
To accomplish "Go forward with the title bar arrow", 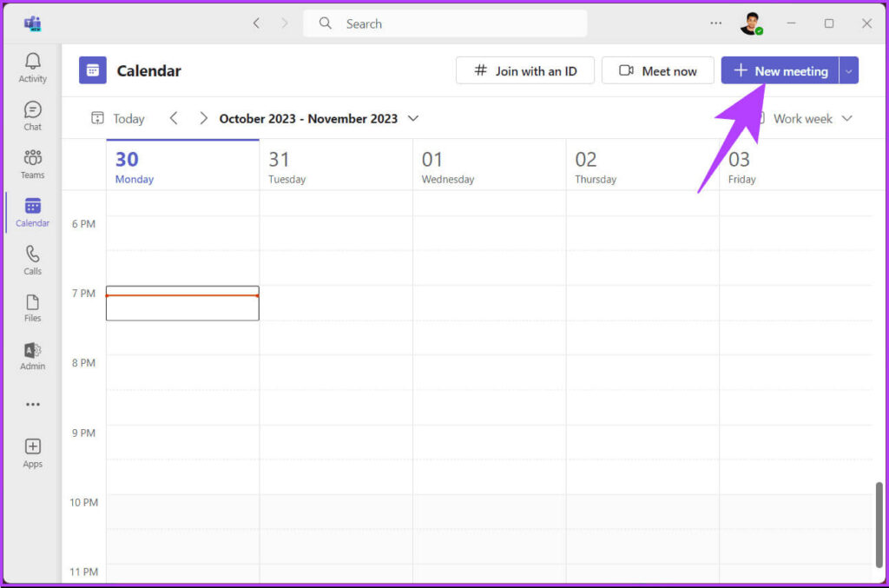I will click(x=285, y=23).
